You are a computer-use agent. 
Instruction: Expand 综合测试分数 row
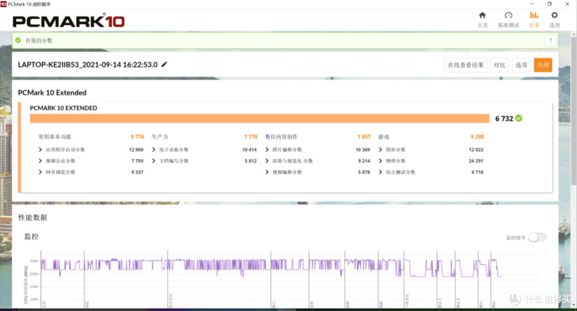point(380,172)
